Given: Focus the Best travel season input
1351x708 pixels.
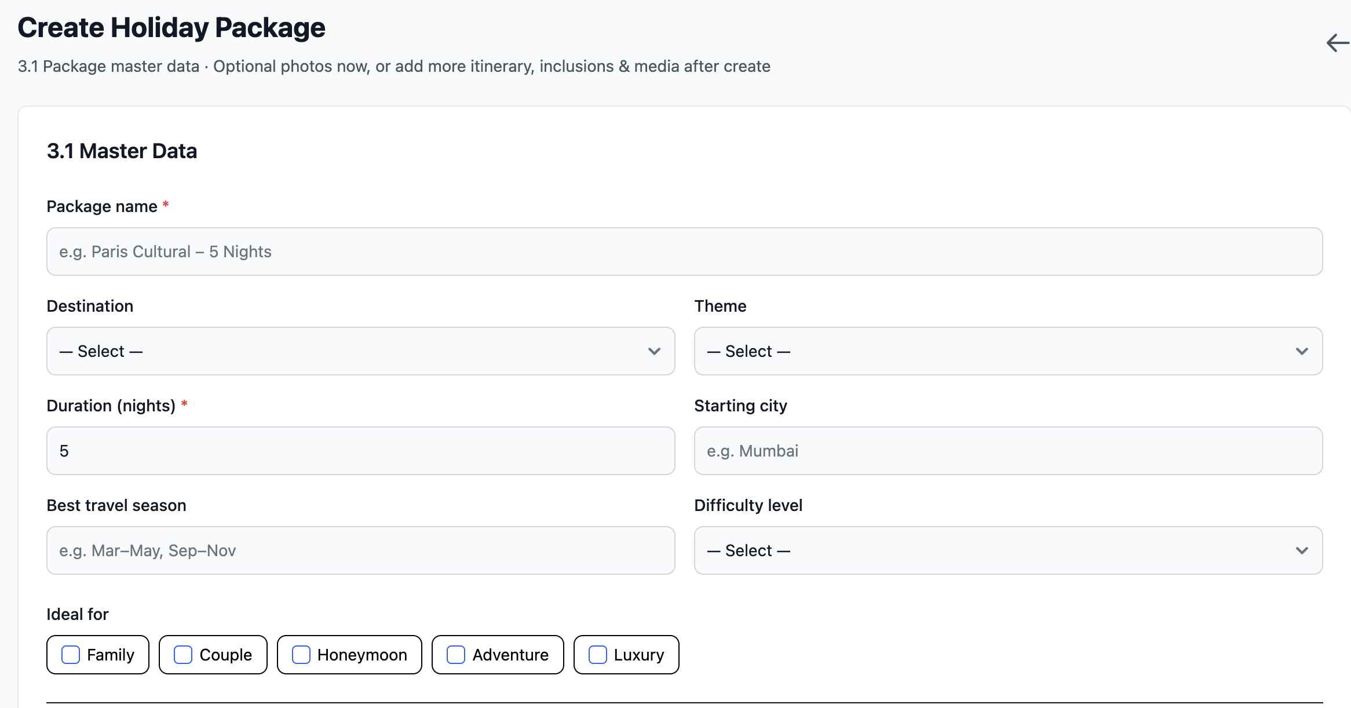Looking at the screenshot, I should pyautogui.click(x=360, y=550).
